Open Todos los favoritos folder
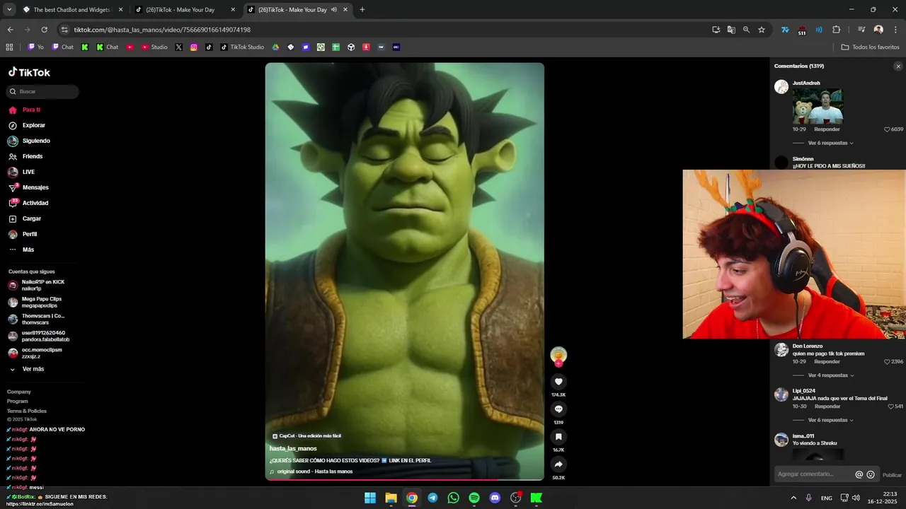 pyautogui.click(x=870, y=47)
